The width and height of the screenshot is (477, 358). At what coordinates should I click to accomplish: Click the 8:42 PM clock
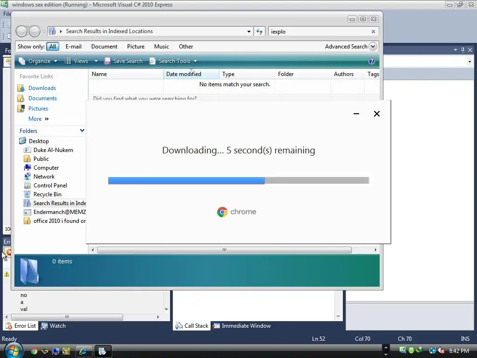459,351
